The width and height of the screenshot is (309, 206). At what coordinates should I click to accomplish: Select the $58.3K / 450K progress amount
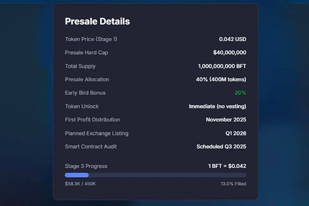pyautogui.click(x=81, y=184)
